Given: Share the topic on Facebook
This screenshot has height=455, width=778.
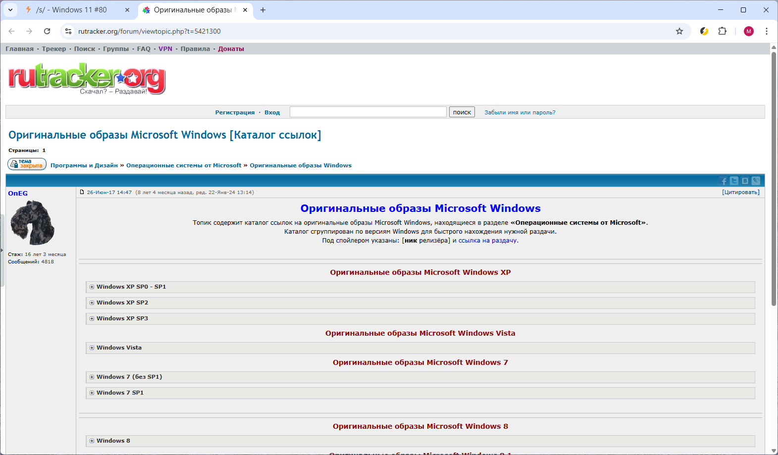Looking at the screenshot, I should pyautogui.click(x=724, y=181).
